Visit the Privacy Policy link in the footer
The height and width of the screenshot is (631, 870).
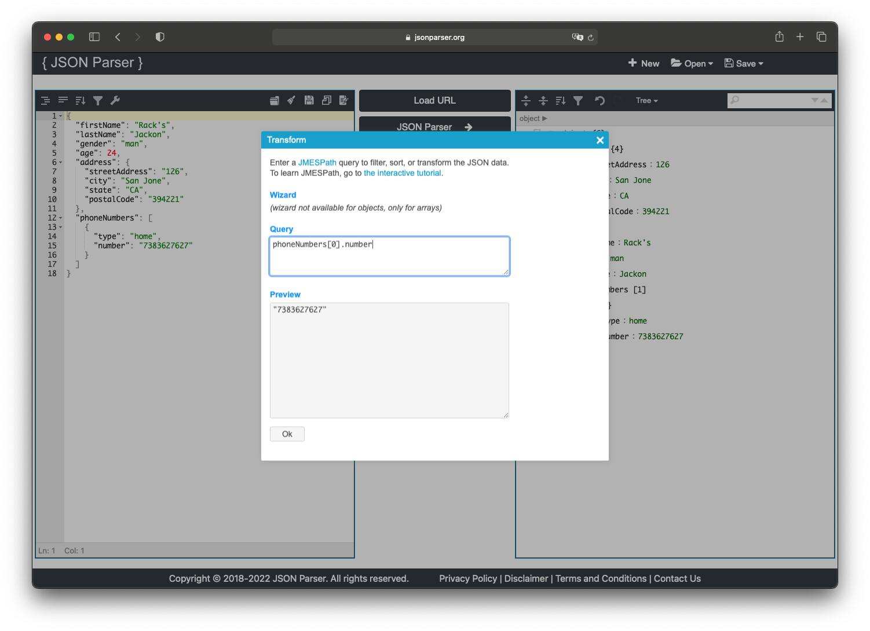[x=468, y=578]
